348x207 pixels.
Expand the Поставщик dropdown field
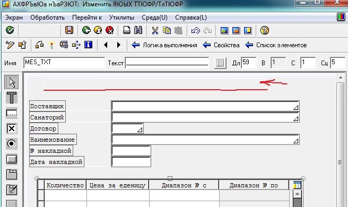tap(295, 108)
